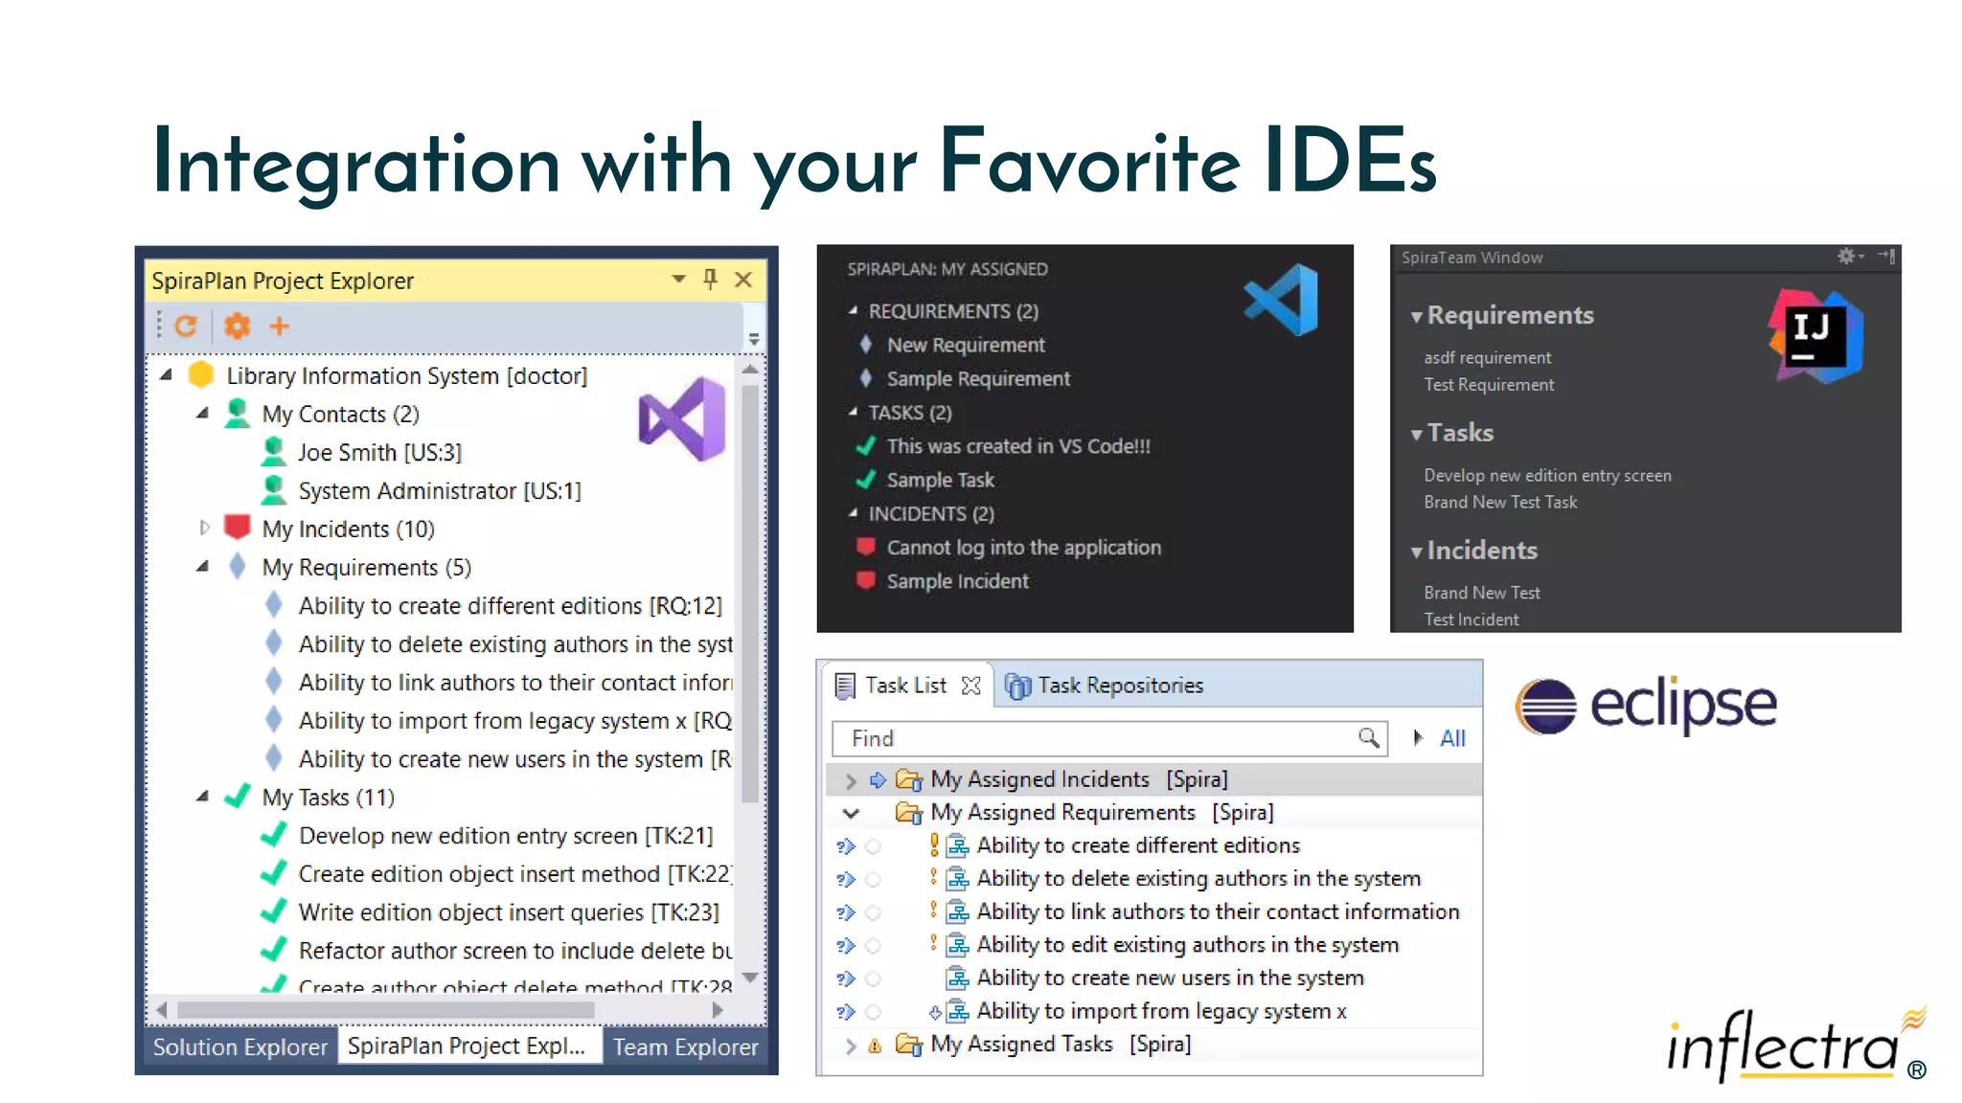Screen dimensions: 1962x1103
Task: Collapse My Assigned Requirements [Spira] folder
Action: pyautogui.click(x=851, y=813)
